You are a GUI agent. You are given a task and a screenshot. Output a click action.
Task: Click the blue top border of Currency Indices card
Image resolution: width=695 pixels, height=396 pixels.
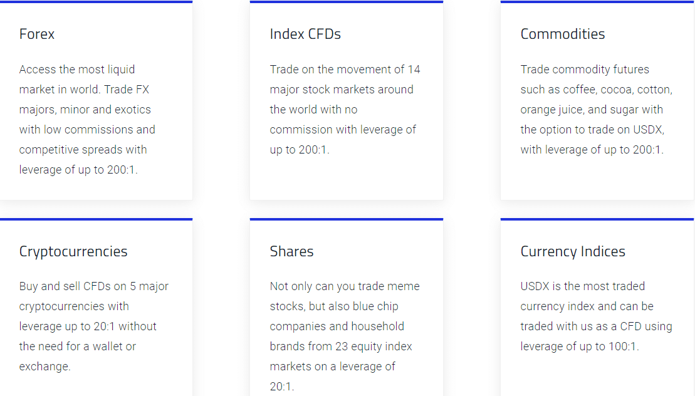pos(597,219)
